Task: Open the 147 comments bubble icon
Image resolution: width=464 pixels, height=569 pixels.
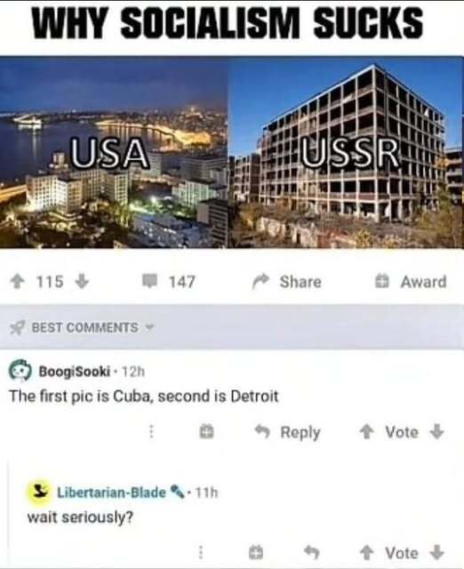Action: [149, 281]
